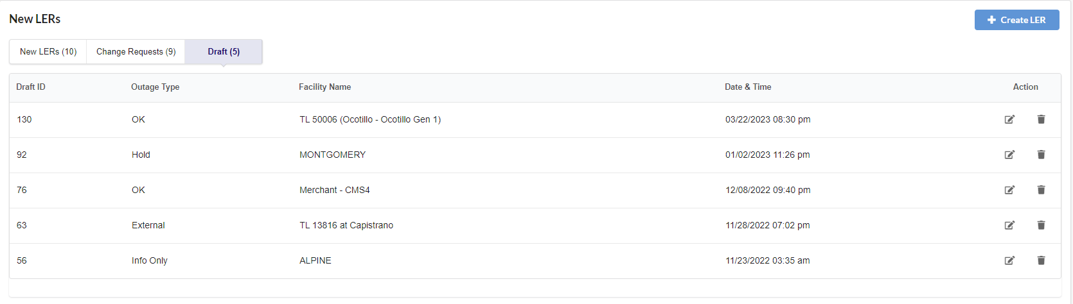Image resolution: width=1073 pixels, height=304 pixels.
Task: Select the TL 50006 (Ocotillo - Ocotillo Gen 1) row
Action: tap(370, 120)
